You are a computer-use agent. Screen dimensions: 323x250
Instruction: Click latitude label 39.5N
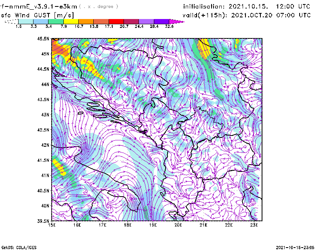44,221
